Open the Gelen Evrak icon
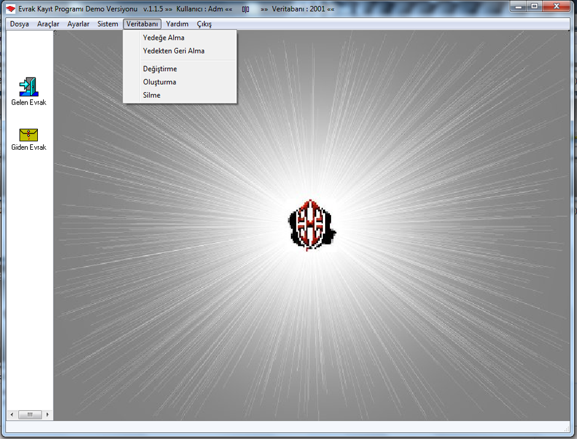The image size is (577, 439). (29, 87)
